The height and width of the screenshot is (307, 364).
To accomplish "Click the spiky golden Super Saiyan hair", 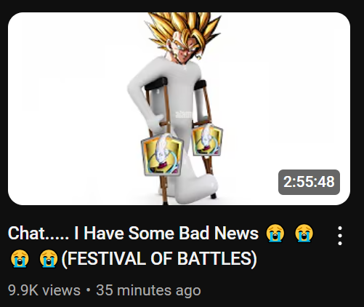I will (183, 28).
